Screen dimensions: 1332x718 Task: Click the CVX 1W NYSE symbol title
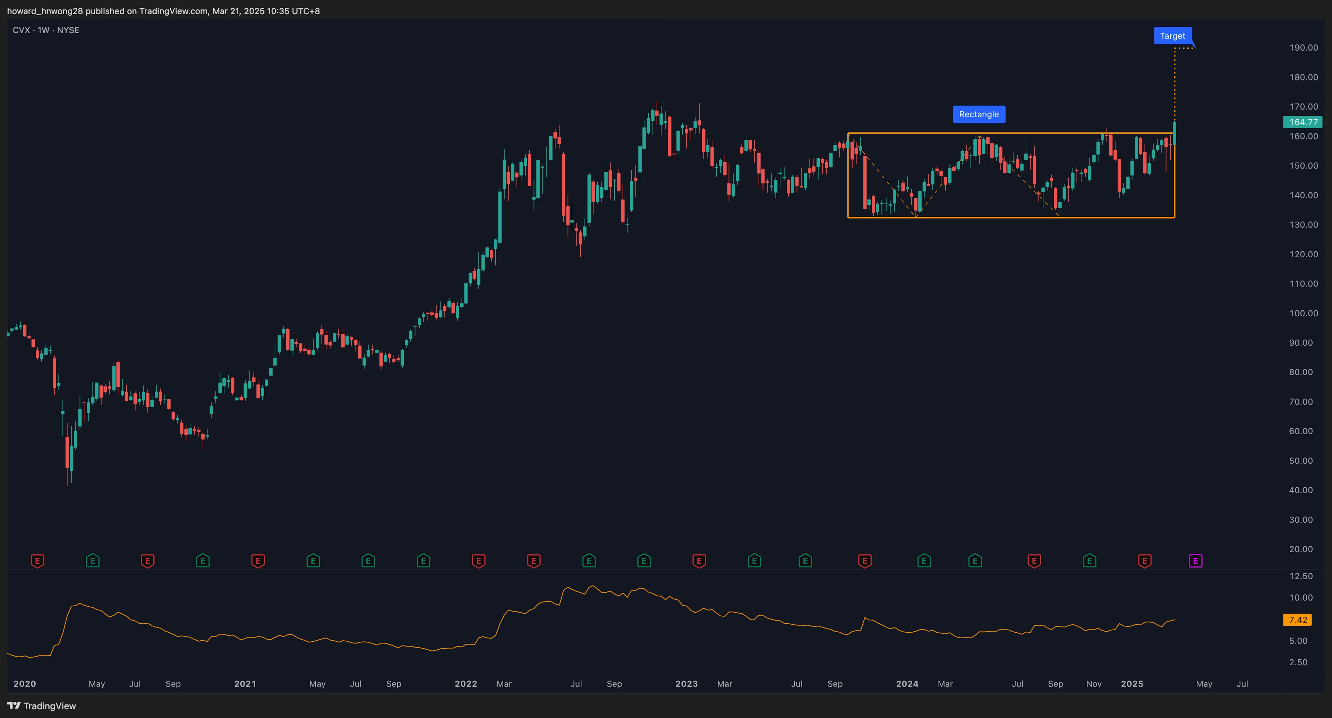(x=46, y=30)
